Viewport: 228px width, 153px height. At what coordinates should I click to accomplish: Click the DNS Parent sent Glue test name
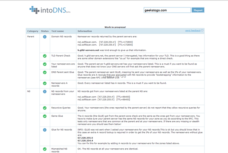63,72
